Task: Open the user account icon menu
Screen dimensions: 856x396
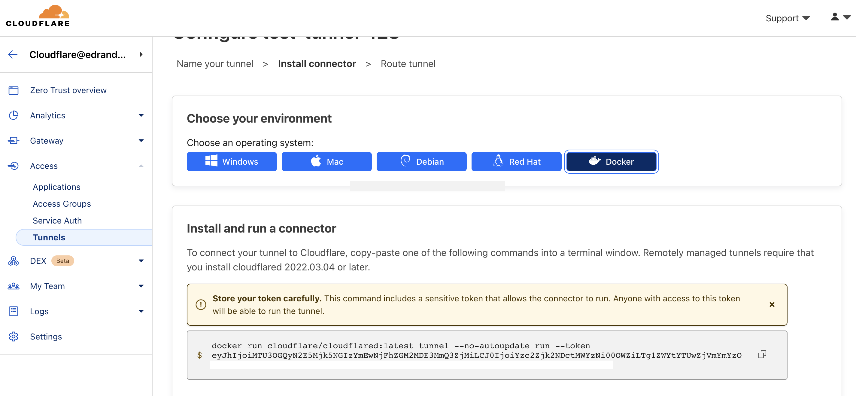Action: pyautogui.click(x=841, y=17)
